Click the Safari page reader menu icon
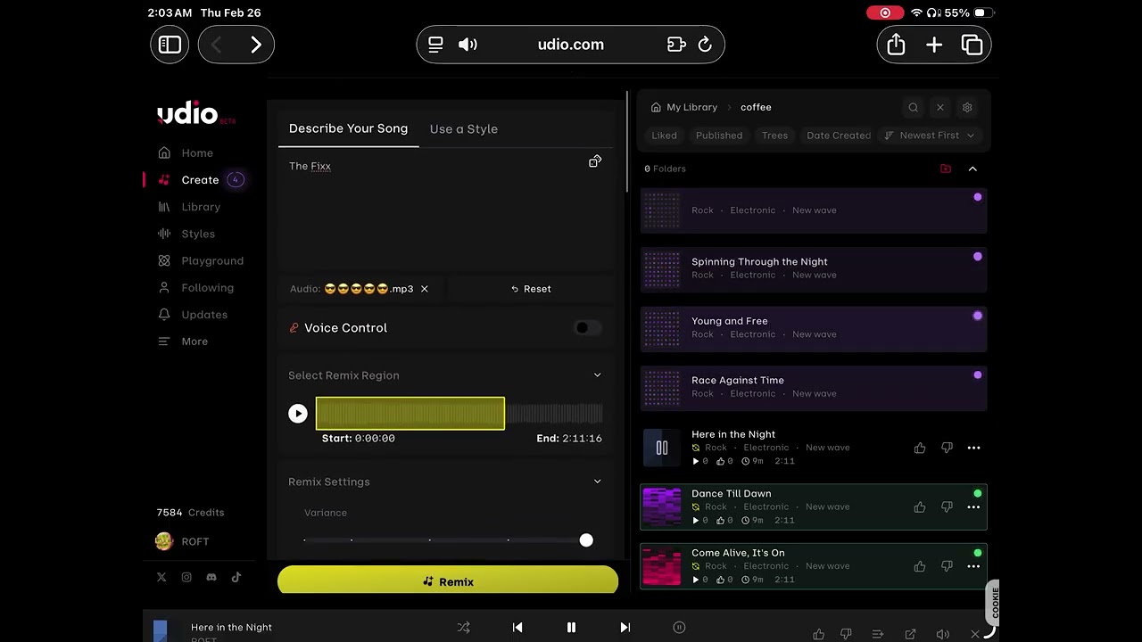Image resolution: width=1142 pixels, height=642 pixels. [435, 45]
